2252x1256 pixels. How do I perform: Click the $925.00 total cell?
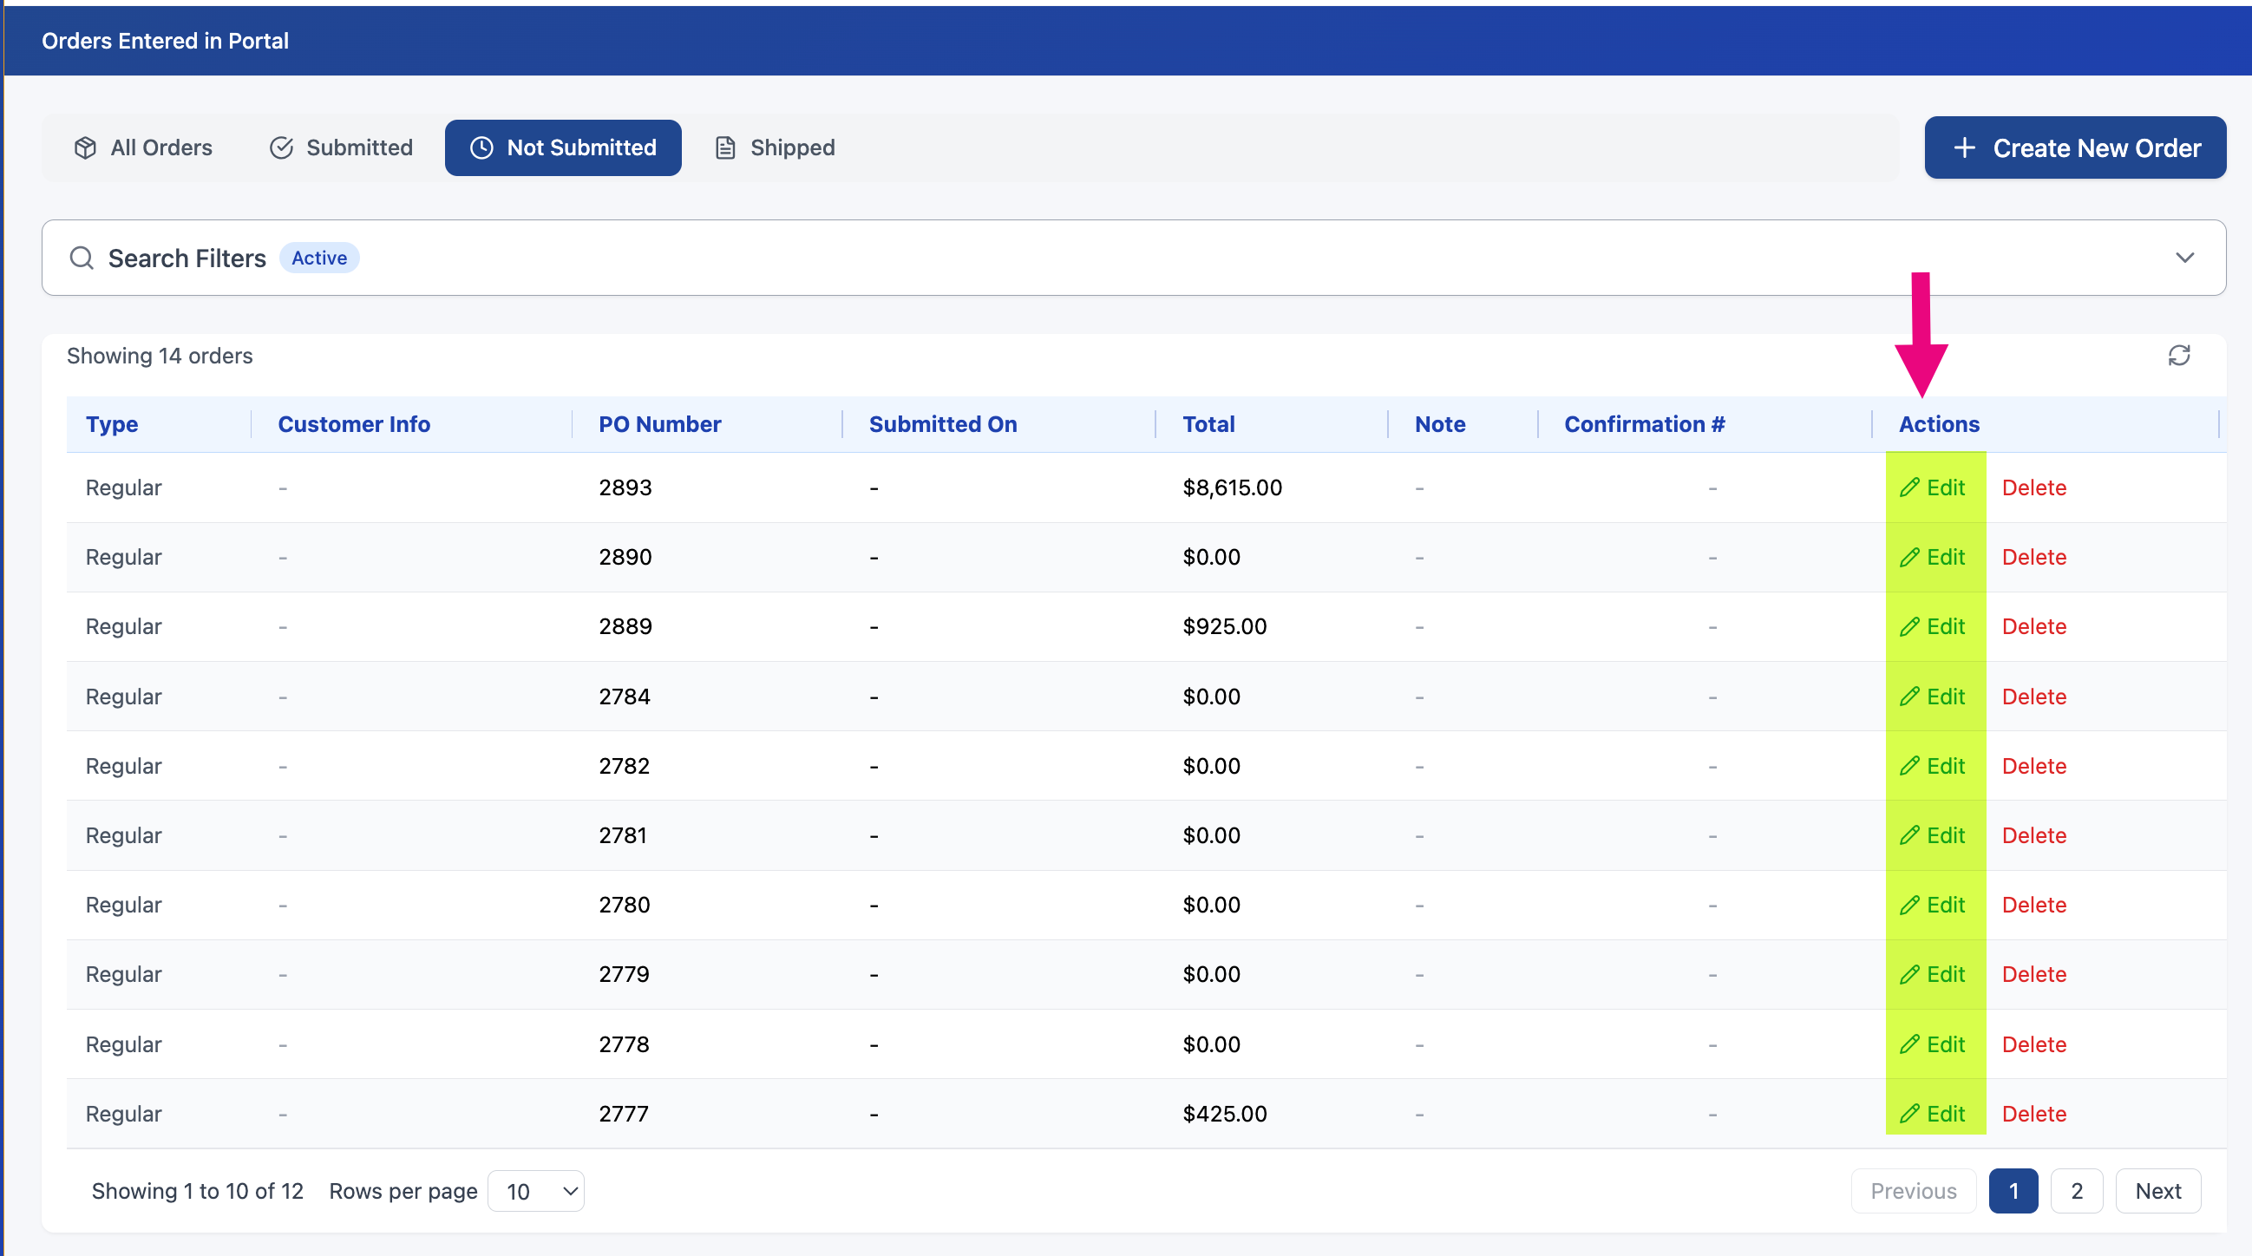tap(1224, 626)
